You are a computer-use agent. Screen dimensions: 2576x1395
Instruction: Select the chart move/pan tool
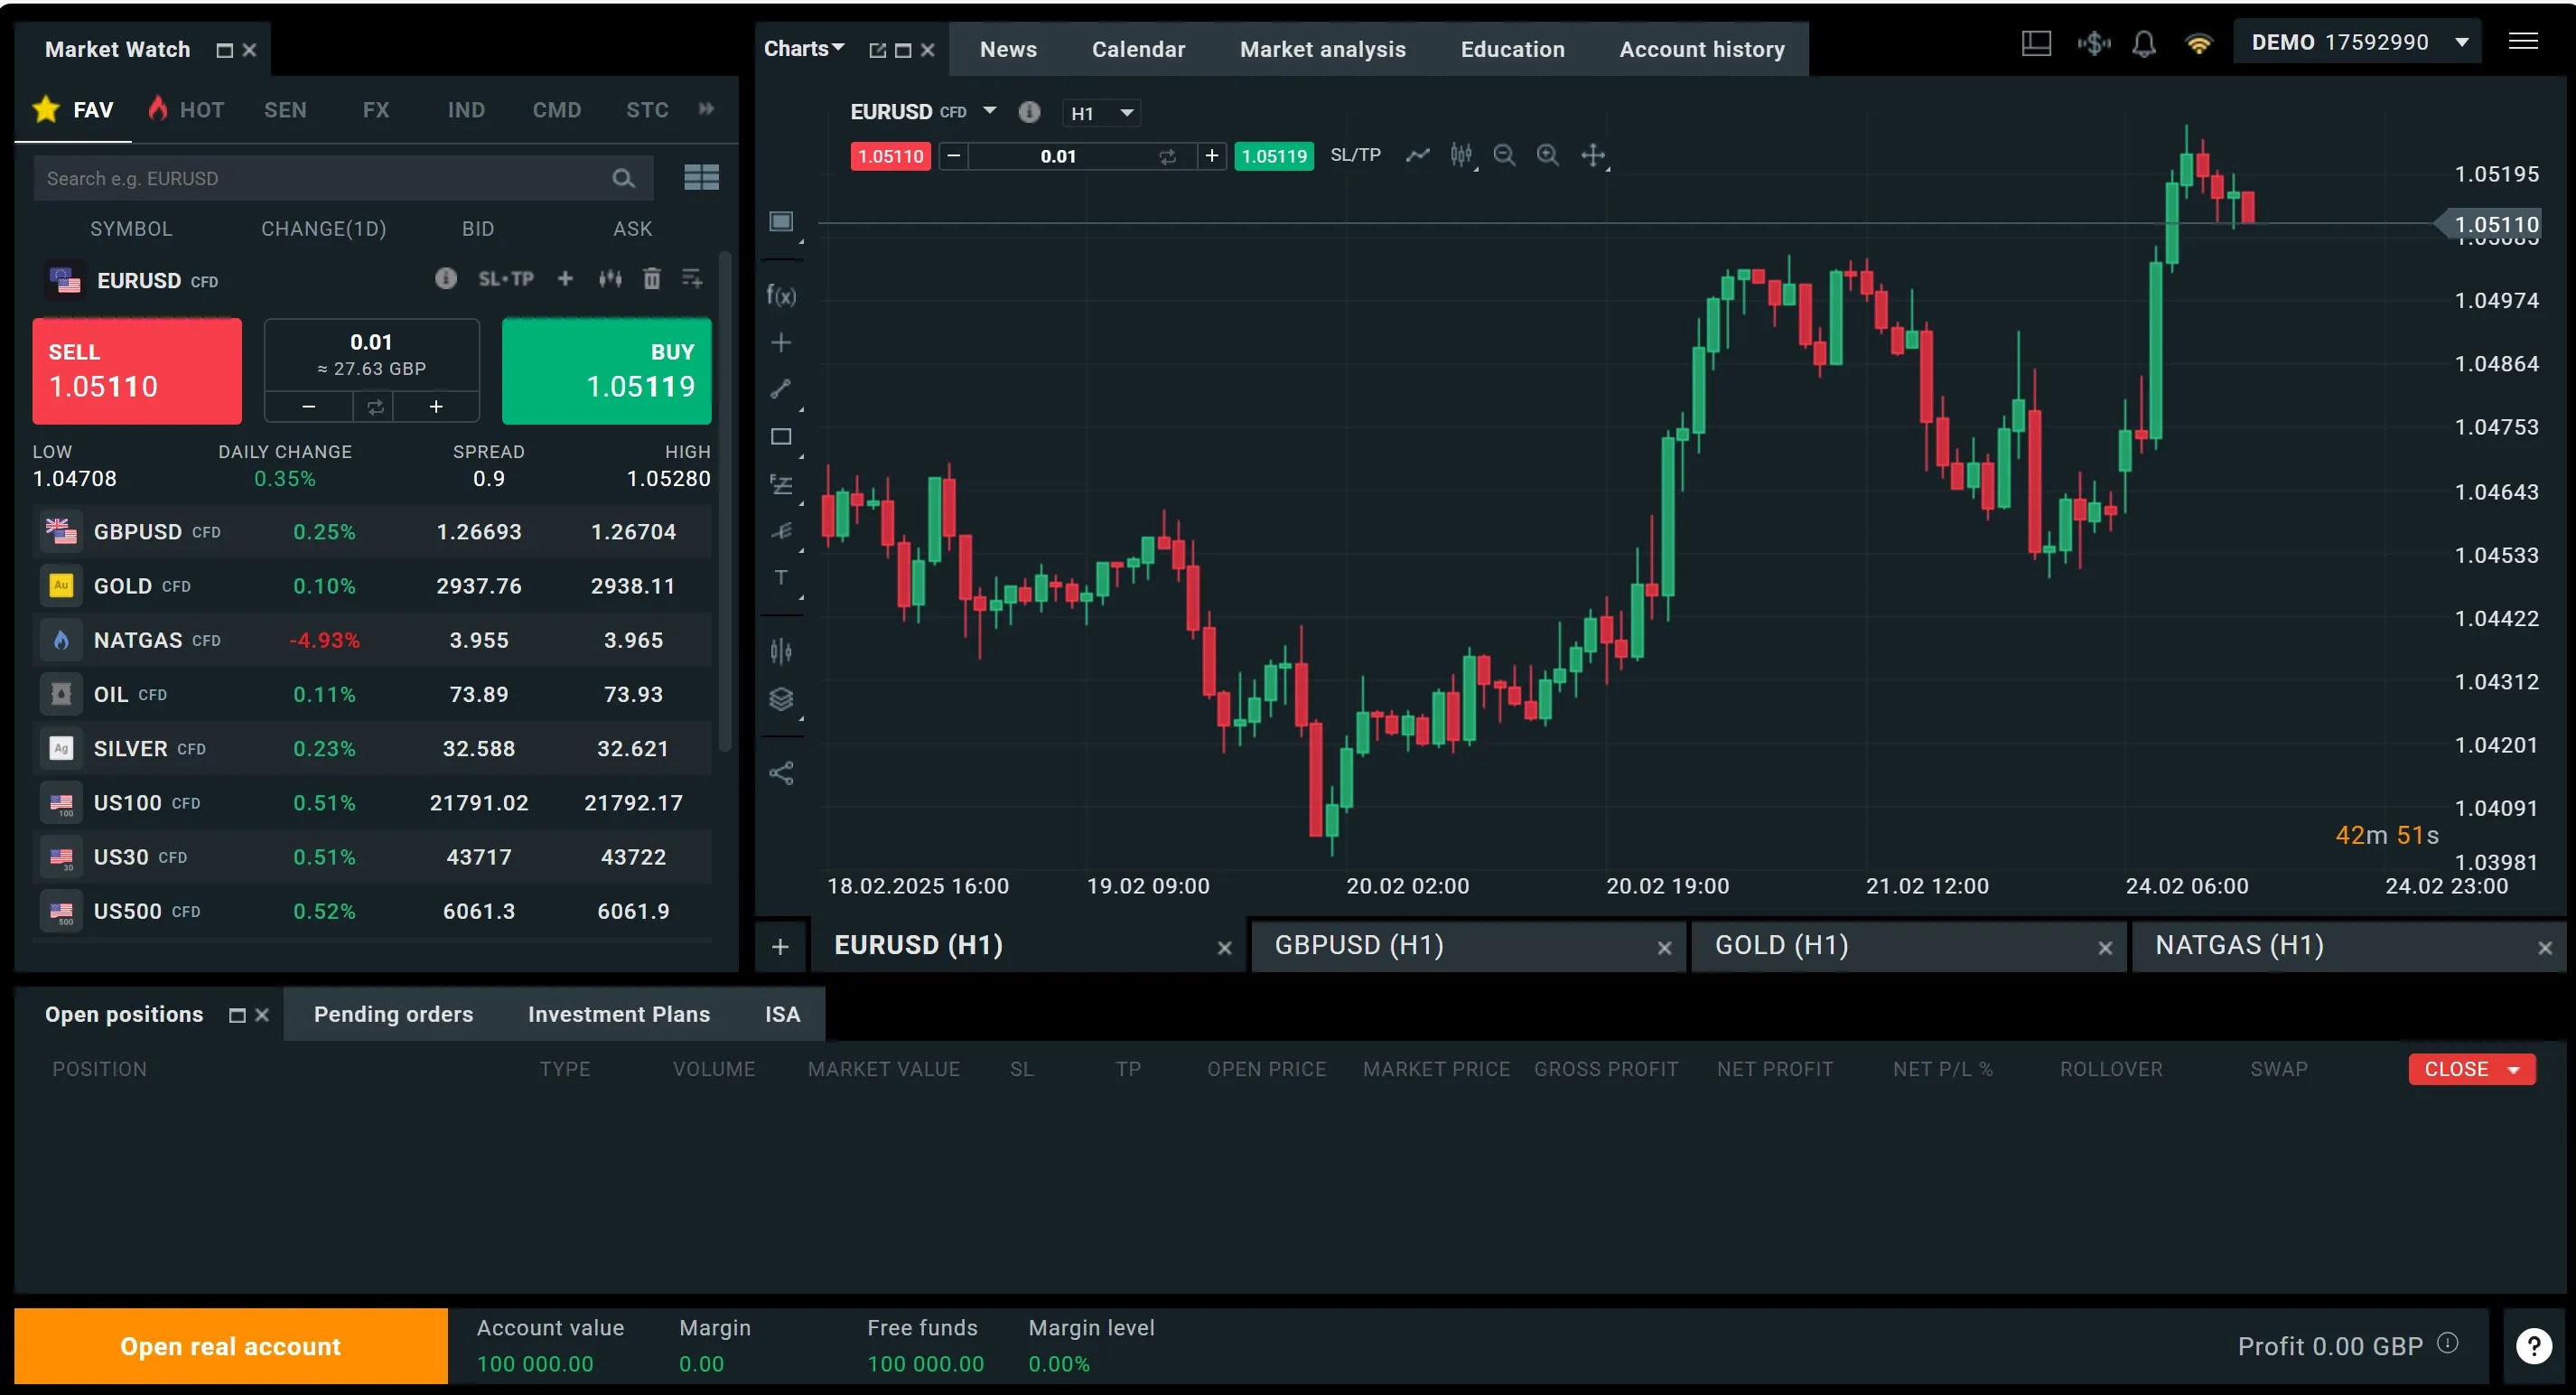coord(1592,155)
